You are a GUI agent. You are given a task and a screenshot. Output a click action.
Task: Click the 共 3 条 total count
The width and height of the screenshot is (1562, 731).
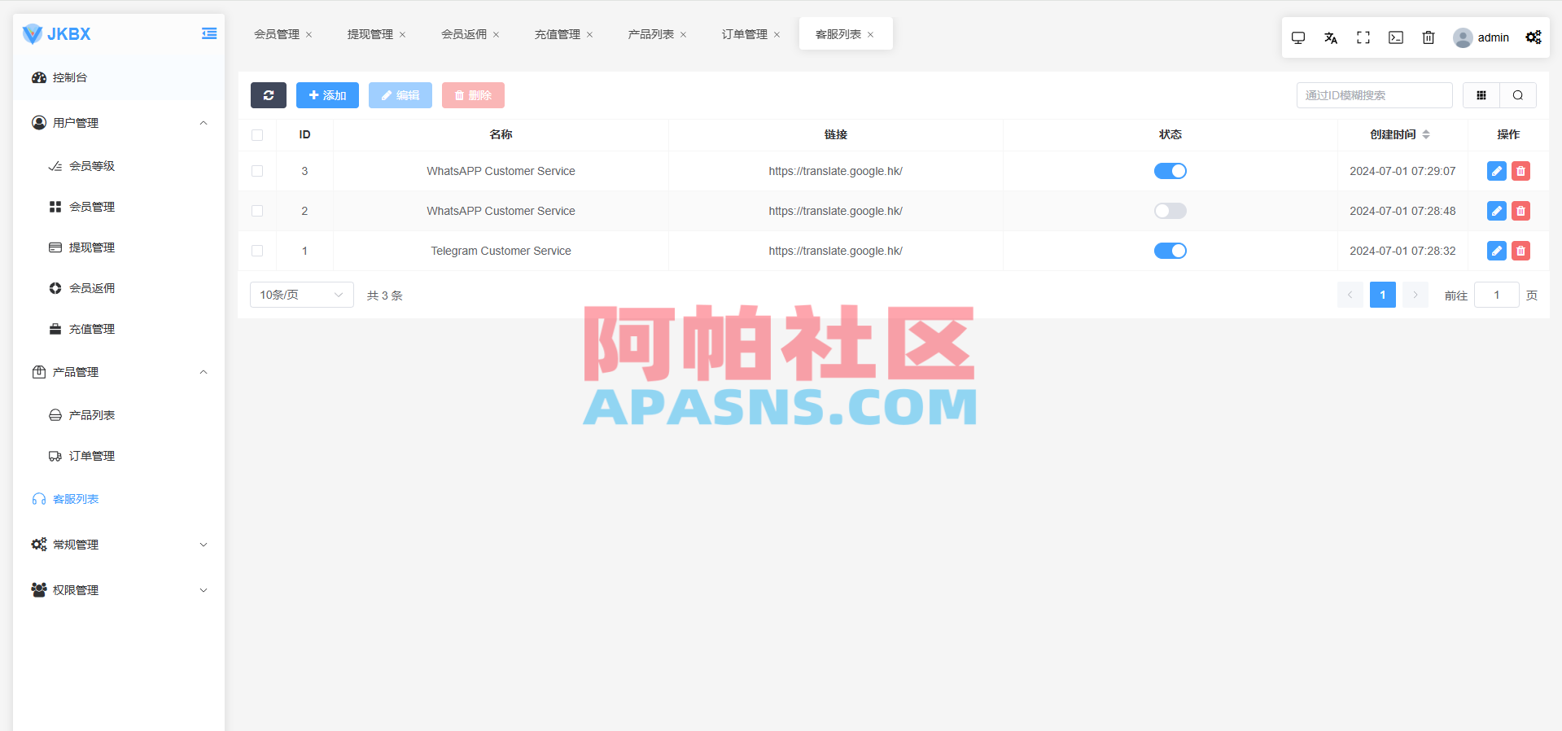click(x=385, y=295)
